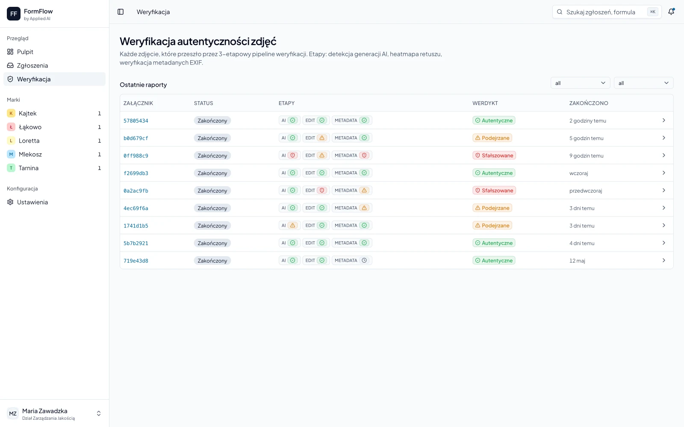This screenshot has width=684, height=427.
Task: Open row 57805434 details chevron
Action: (663, 120)
